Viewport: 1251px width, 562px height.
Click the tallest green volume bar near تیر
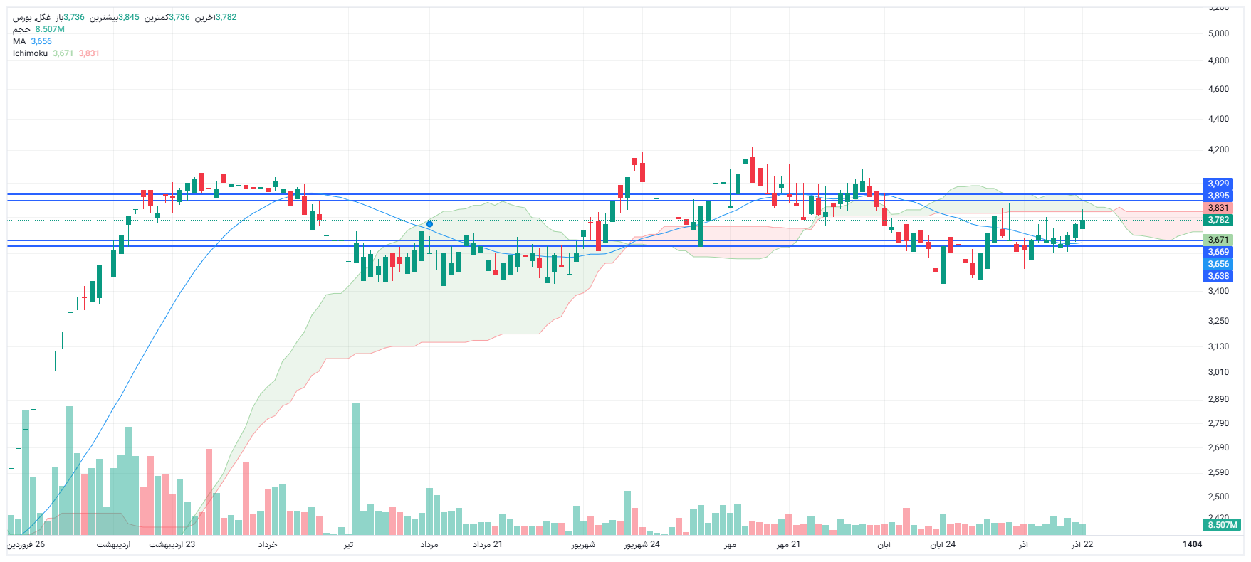356,470
